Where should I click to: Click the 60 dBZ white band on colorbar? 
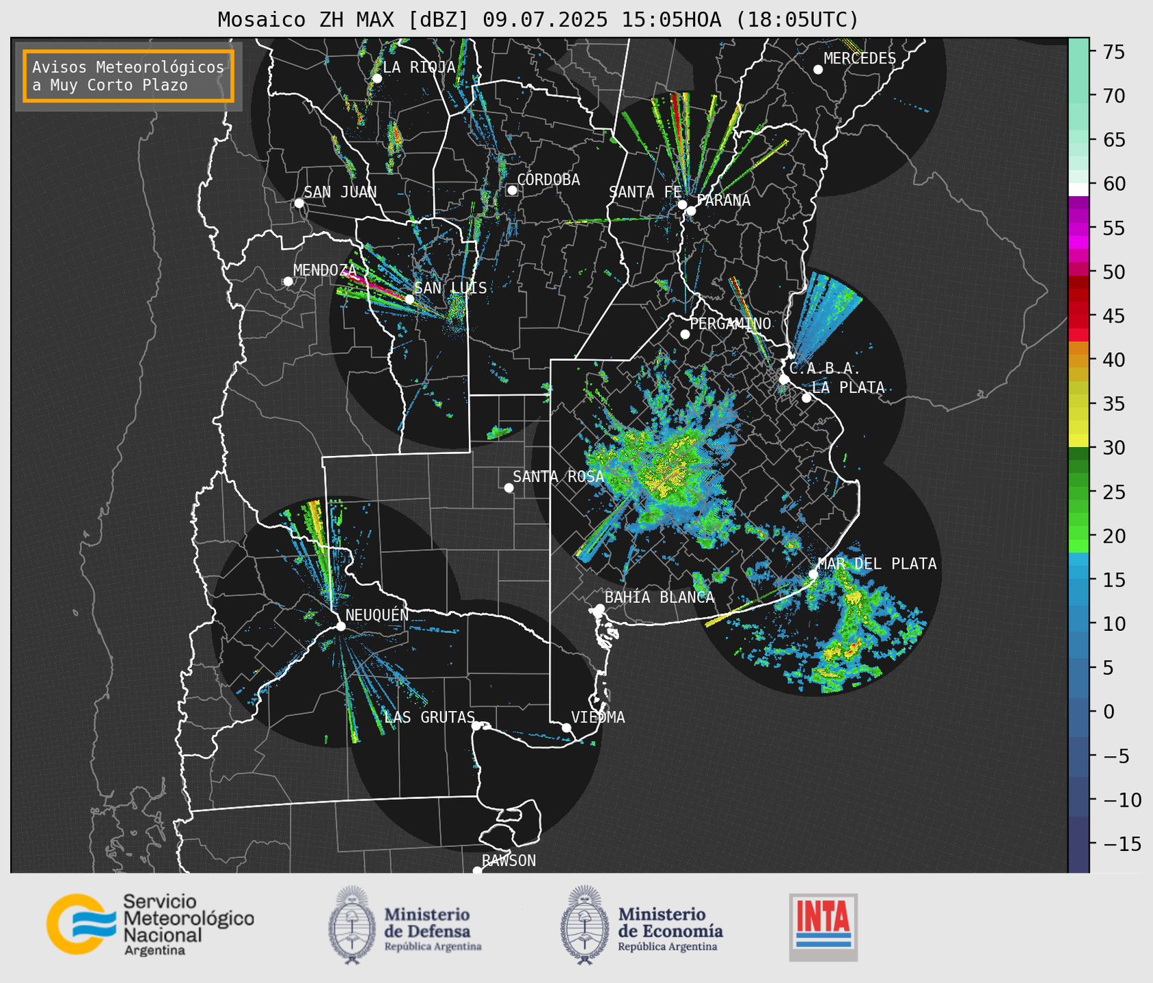(1079, 189)
